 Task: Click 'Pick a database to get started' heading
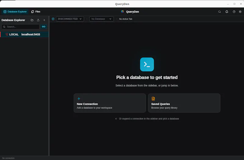pos(147,78)
